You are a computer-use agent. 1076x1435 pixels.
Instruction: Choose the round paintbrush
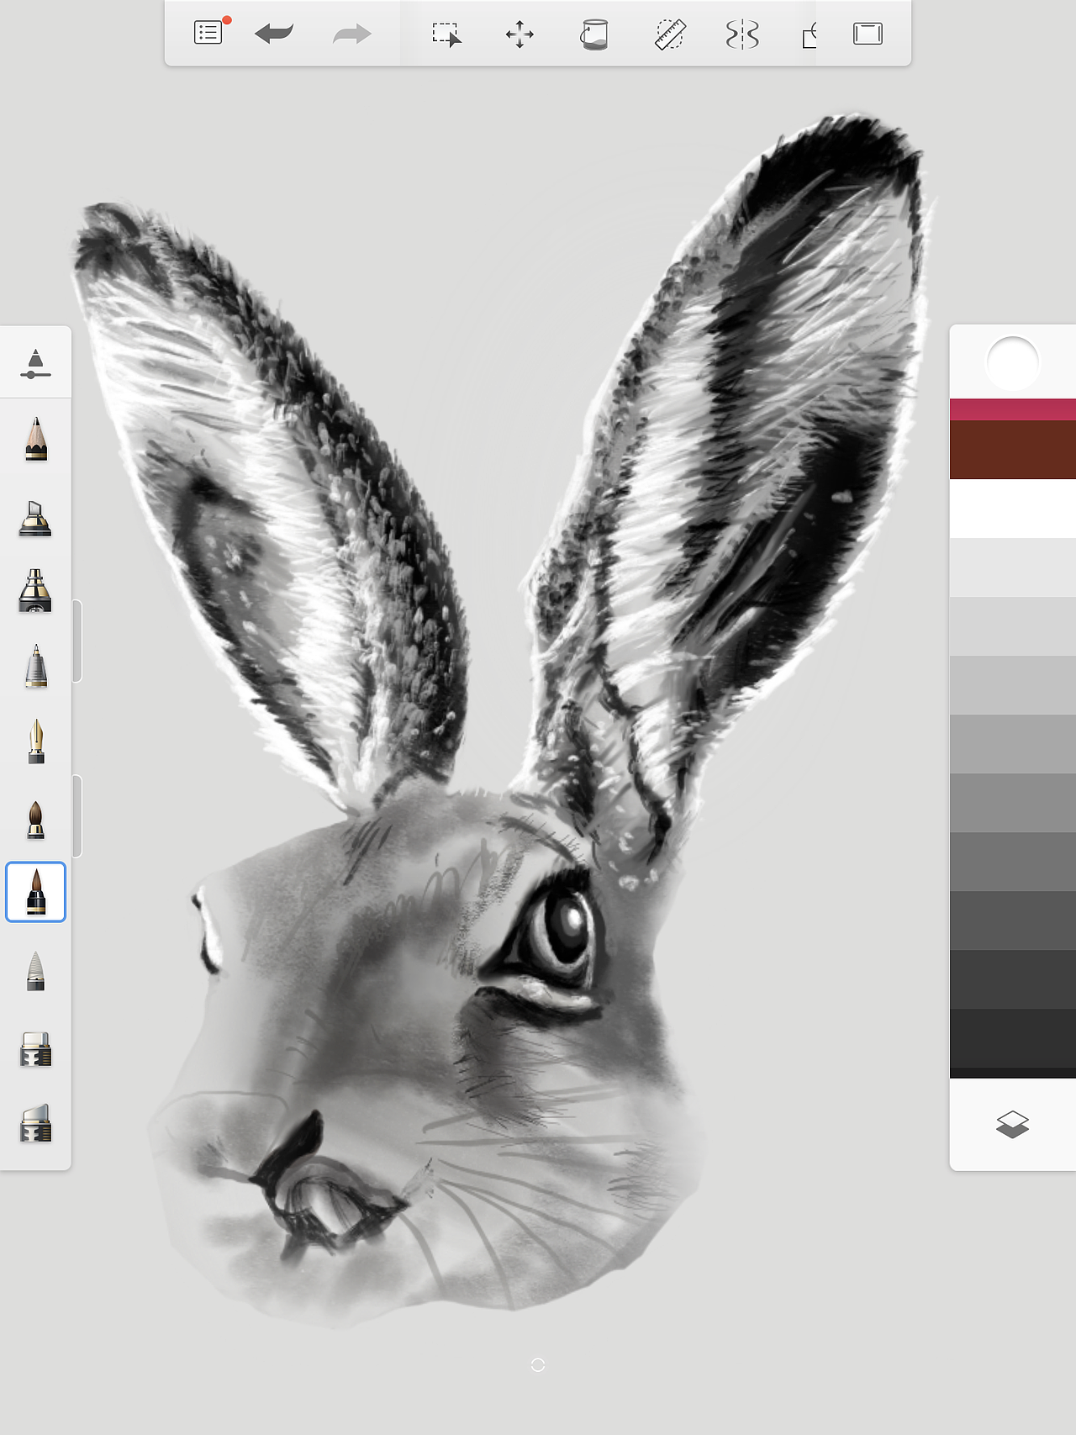(x=35, y=820)
